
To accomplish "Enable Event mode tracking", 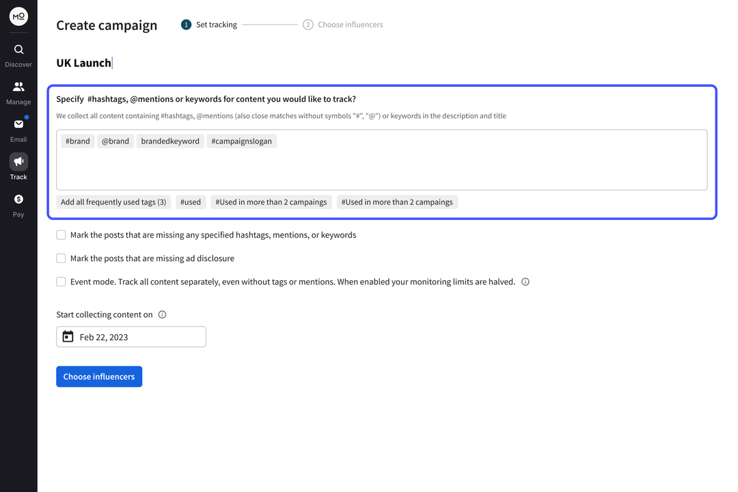I will click(x=61, y=282).
